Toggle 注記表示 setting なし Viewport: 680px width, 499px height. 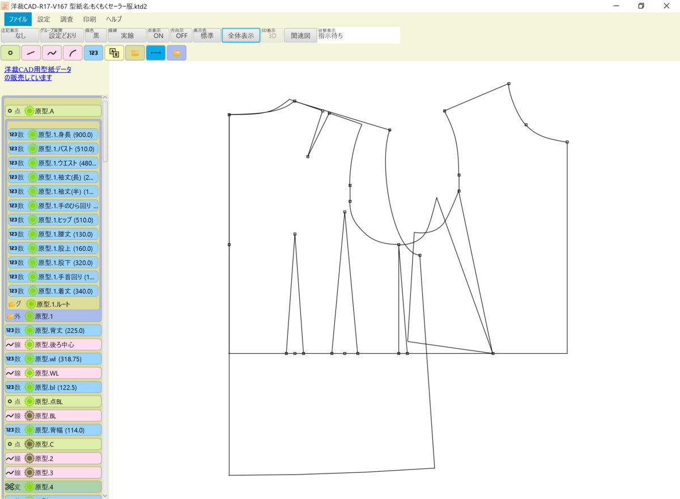click(x=20, y=35)
